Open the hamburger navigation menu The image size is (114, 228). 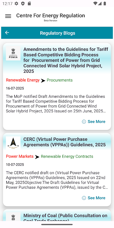[x=8, y=16]
